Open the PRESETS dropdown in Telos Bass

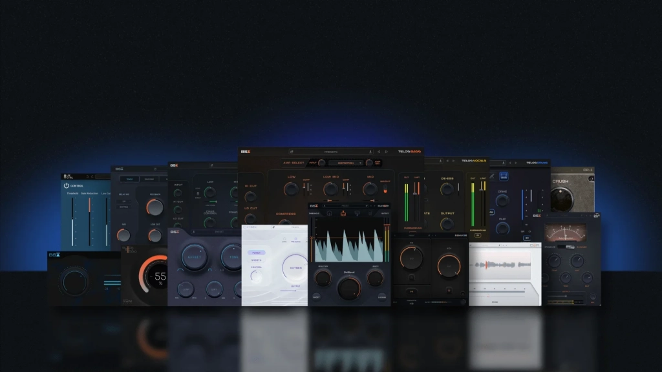pyautogui.click(x=330, y=152)
